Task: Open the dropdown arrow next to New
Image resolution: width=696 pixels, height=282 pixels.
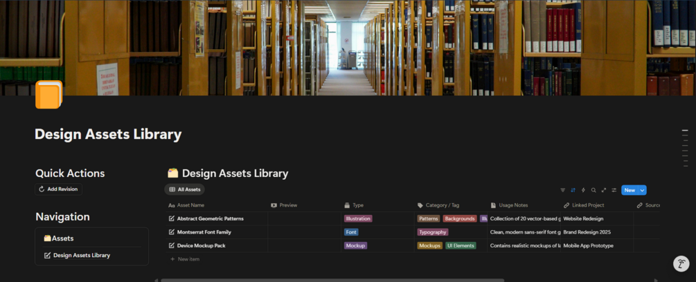Action: tap(642, 190)
